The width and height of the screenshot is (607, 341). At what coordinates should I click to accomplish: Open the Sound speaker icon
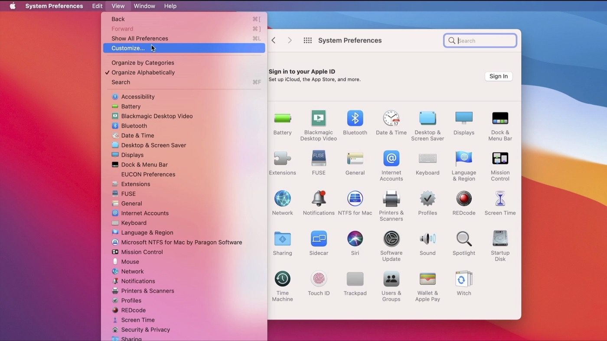click(x=428, y=239)
